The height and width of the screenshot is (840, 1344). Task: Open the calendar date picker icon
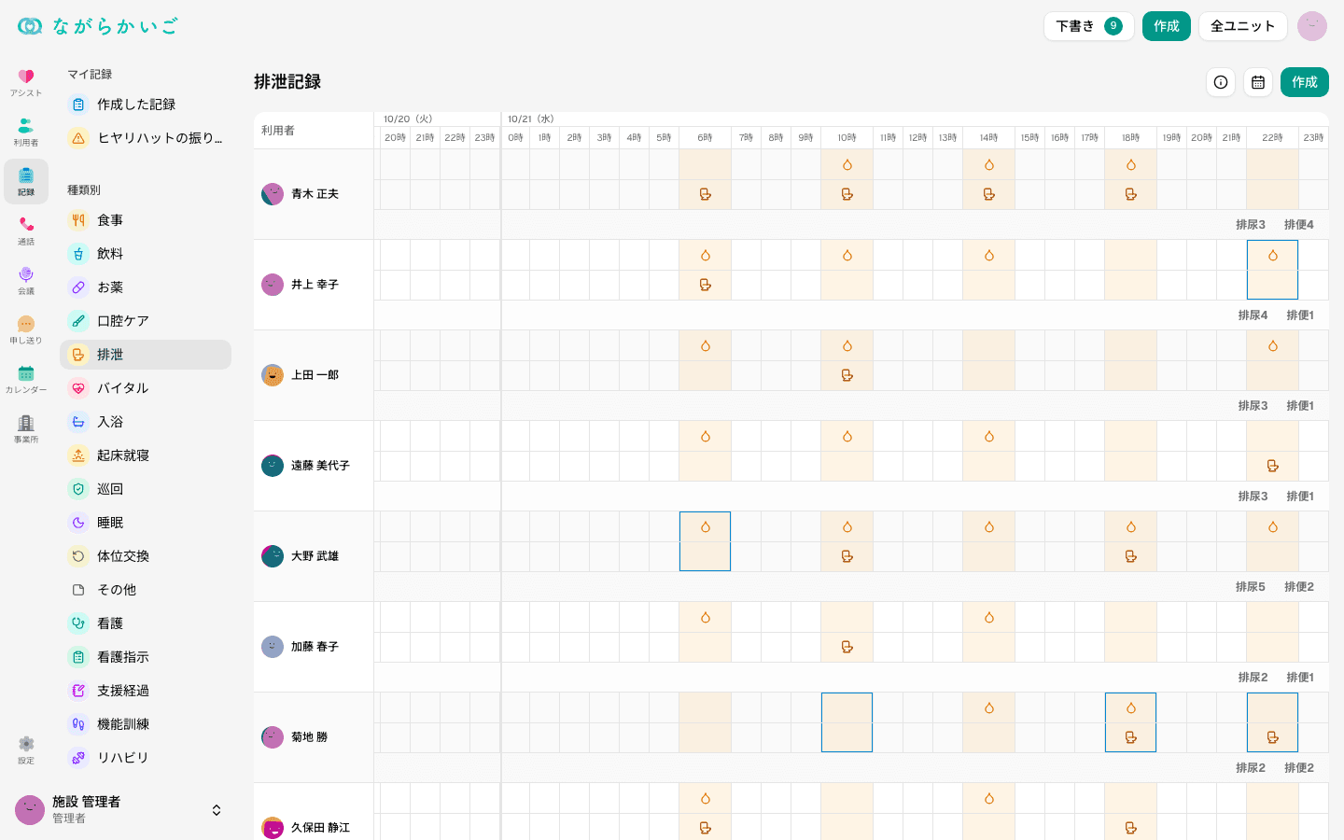point(1258,82)
